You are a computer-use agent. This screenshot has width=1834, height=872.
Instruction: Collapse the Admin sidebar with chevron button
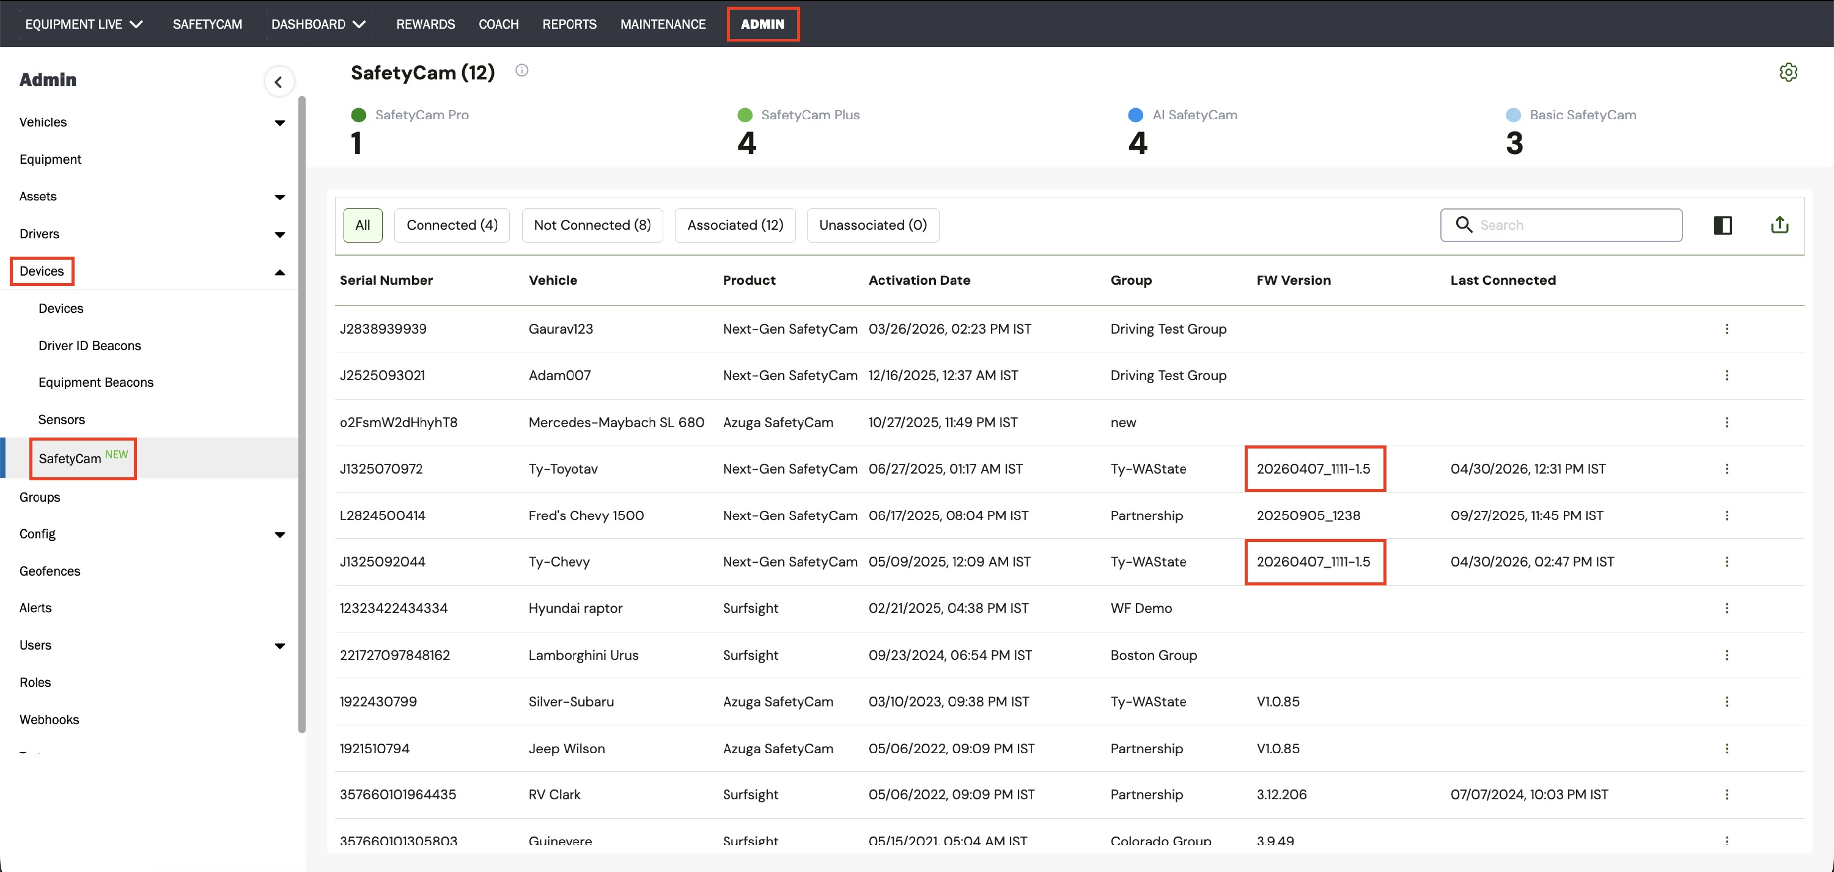[278, 82]
